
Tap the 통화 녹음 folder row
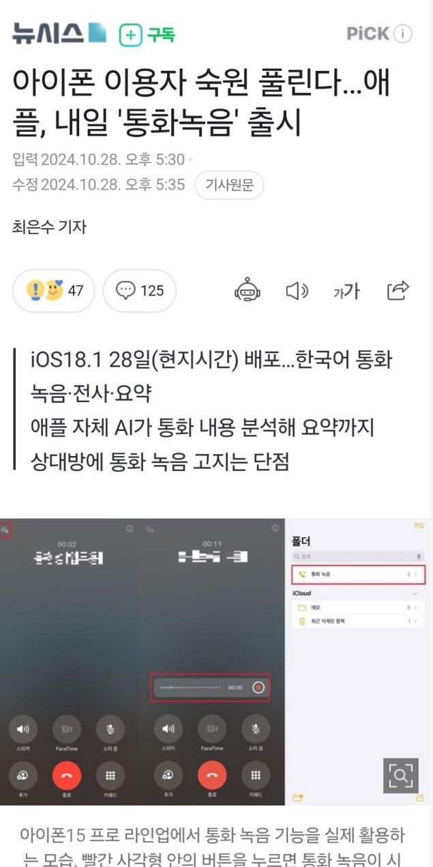tap(357, 575)
